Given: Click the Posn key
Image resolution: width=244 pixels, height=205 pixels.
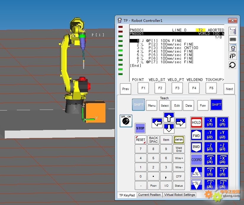Looking at the screenshot, I should coord(153,186).
